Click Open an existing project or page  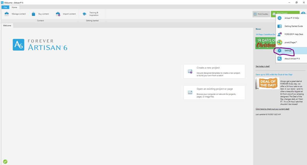tap(214, 93)
